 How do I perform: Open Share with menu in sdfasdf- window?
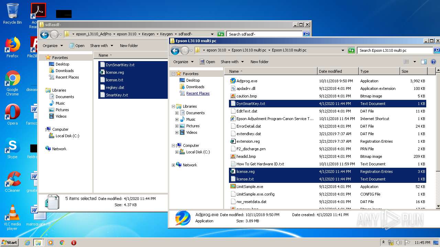coord(101,46)
